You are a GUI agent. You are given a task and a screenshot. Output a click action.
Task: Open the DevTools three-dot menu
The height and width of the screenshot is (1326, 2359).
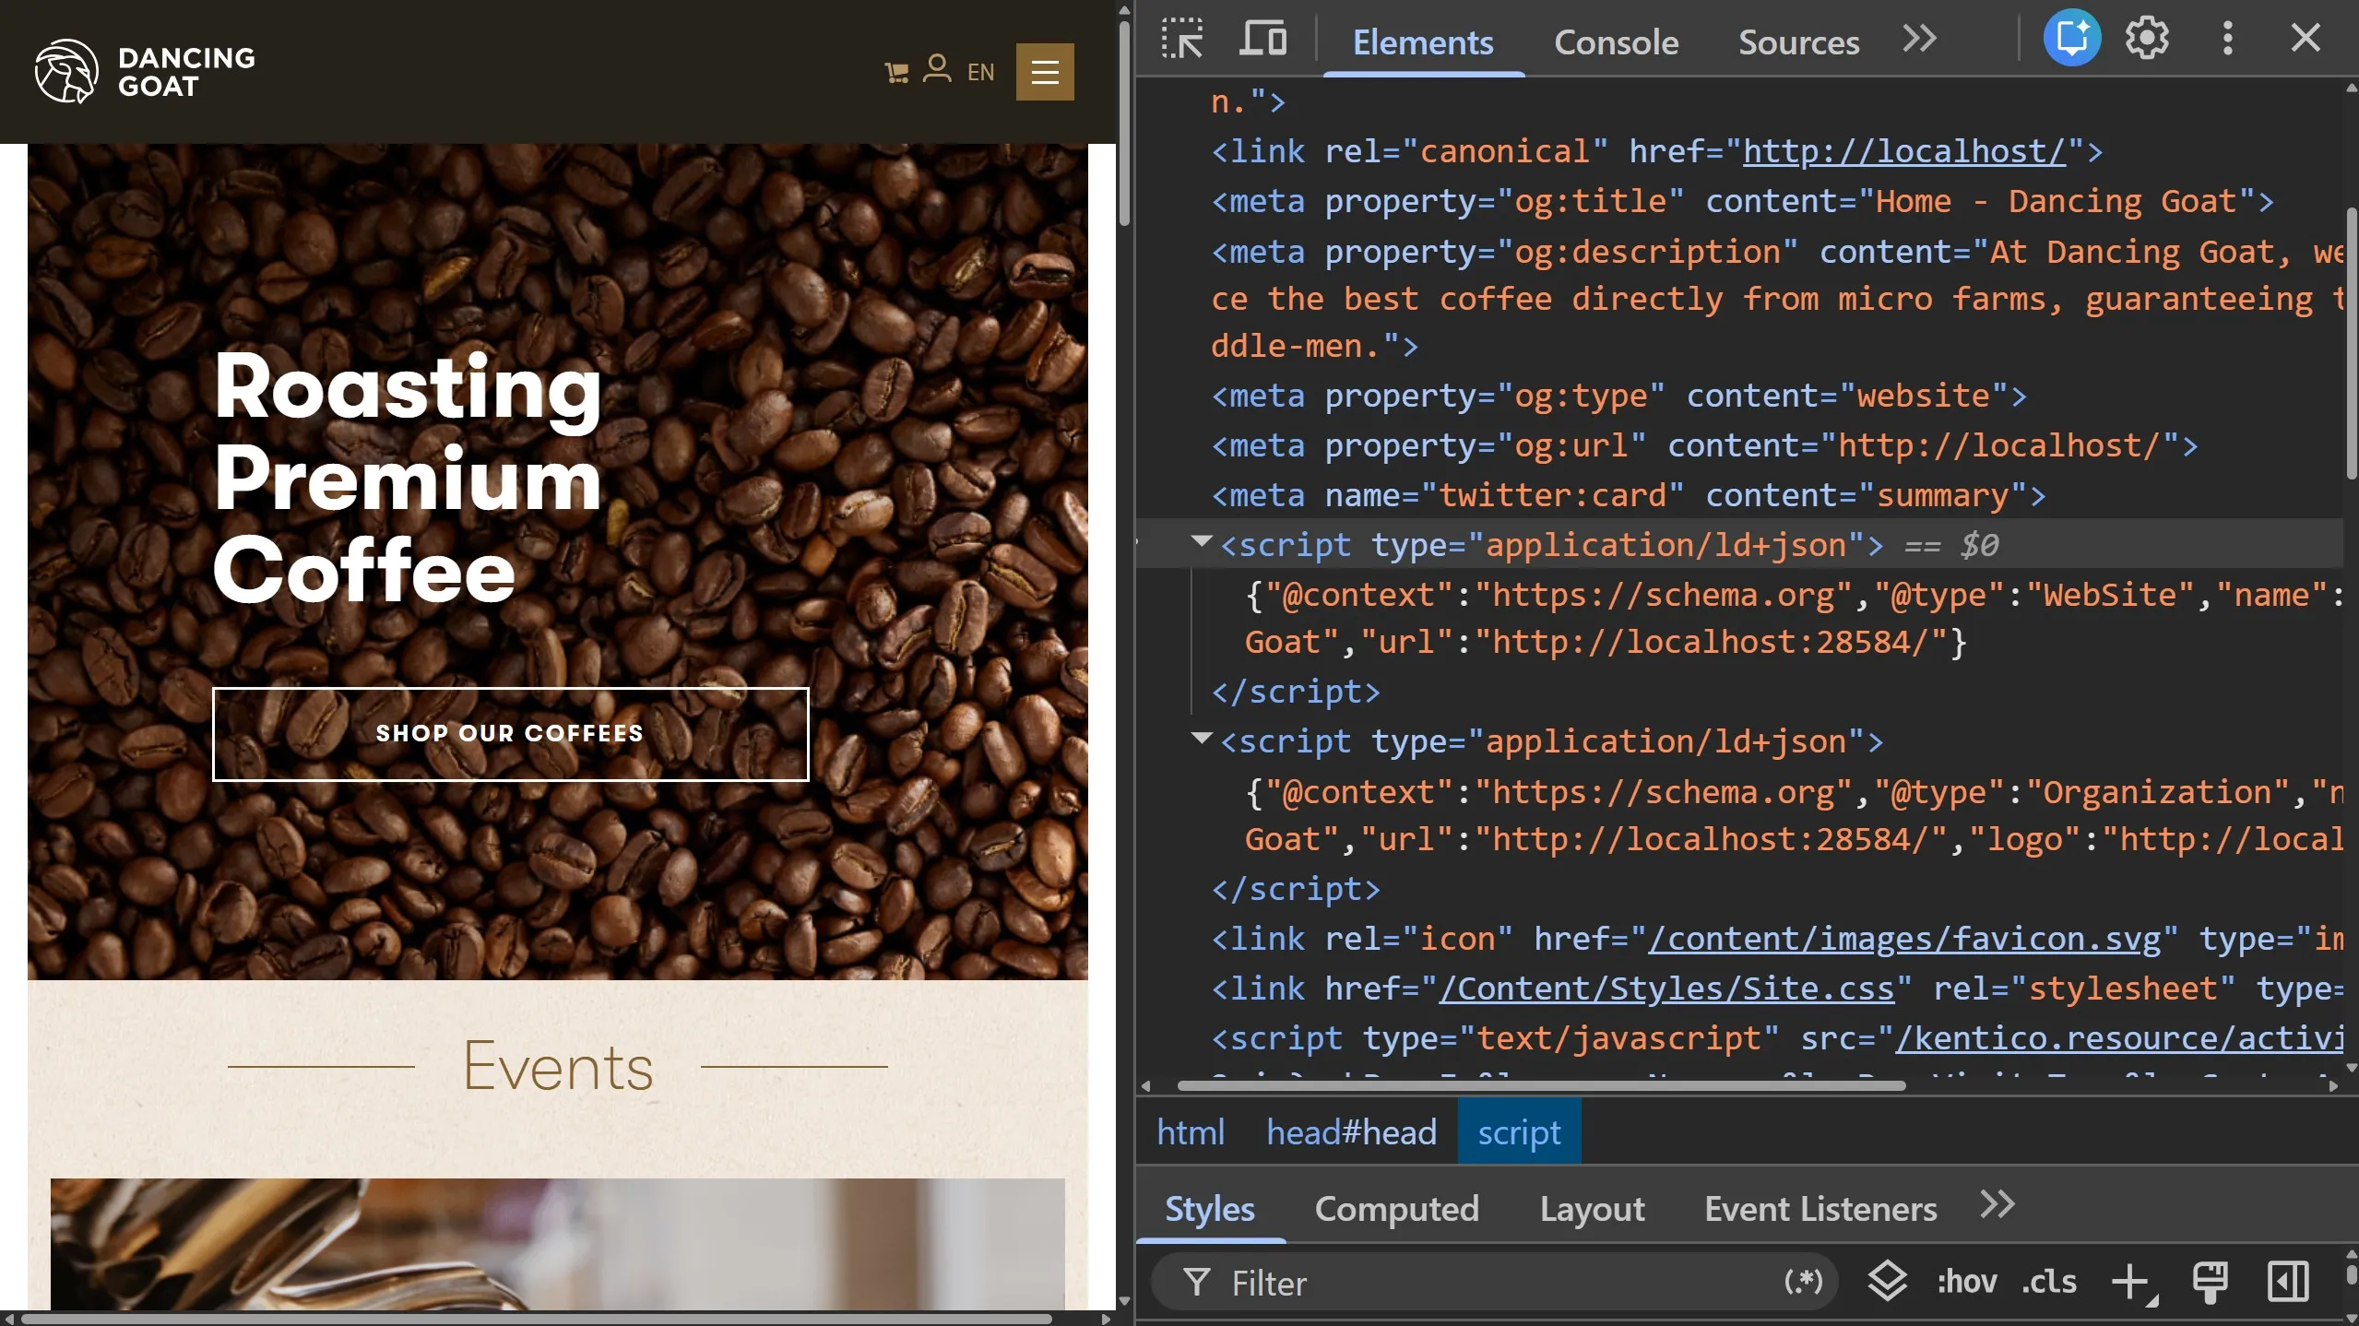tap(2227, 39)
